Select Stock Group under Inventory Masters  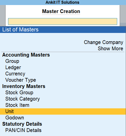click(19, 93)
